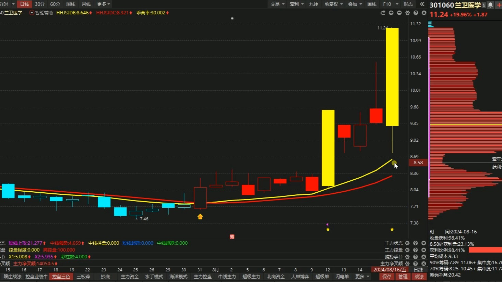Click the 8.58 price label on the price axis
502x282 pixels.
point(418,163)
